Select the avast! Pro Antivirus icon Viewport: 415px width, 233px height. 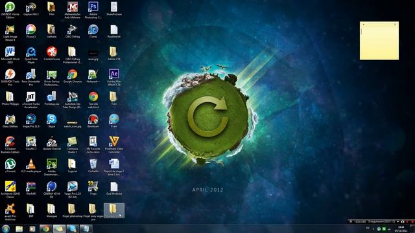10,212
